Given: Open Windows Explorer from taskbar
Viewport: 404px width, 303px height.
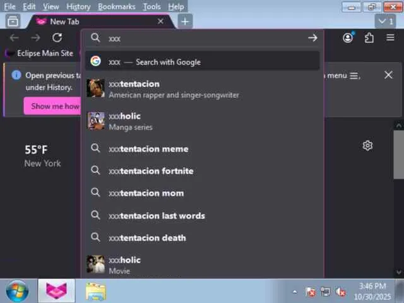Looking at the screenshot, I should pyautogui.click(x=95, y=291).
